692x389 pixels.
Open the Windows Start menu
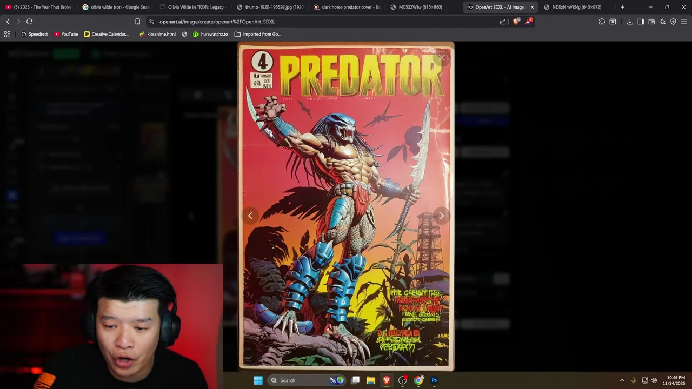[258, 380]
